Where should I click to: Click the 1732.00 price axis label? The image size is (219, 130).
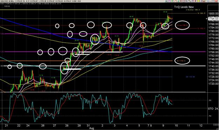(x=213, y=73)
